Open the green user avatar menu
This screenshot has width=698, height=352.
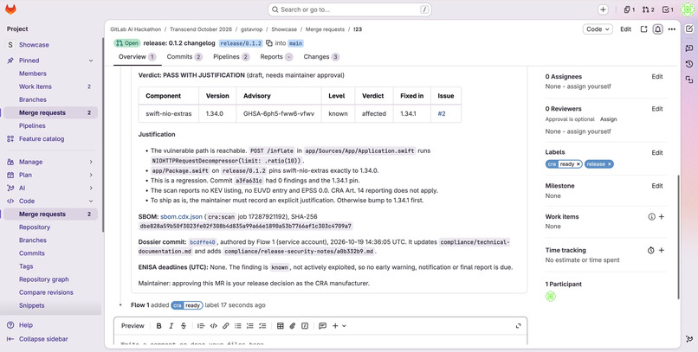coord(688,10)
